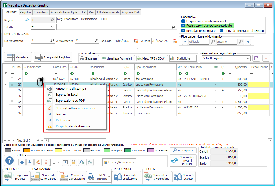
Task: Click the orange 'Scarico senza Form.' legend swatch
Action: pyautogui.click(x=26, y=150)
